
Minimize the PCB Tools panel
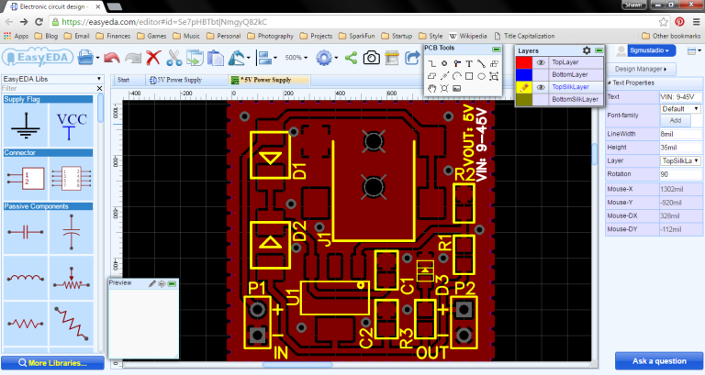click(x=497, y=49)
